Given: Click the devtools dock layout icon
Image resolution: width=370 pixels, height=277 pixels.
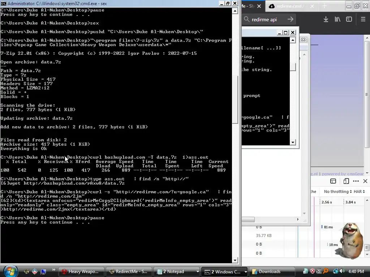Looking at the screenshot, I should pos(333,181).
